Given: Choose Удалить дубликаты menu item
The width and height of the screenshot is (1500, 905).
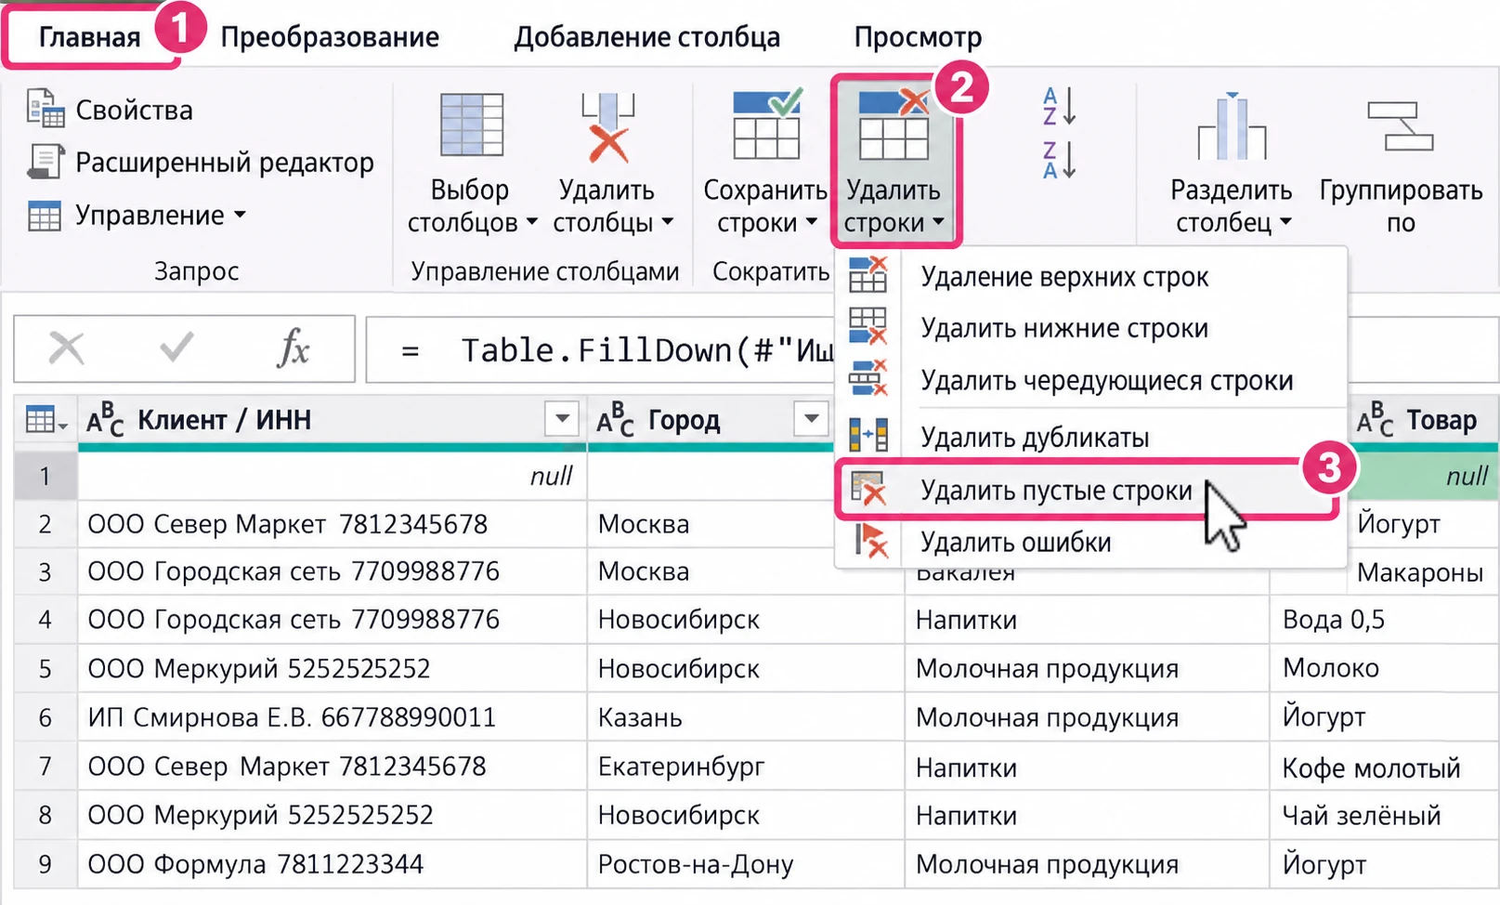Looking at the screenshot, I should click(1090, 437).
